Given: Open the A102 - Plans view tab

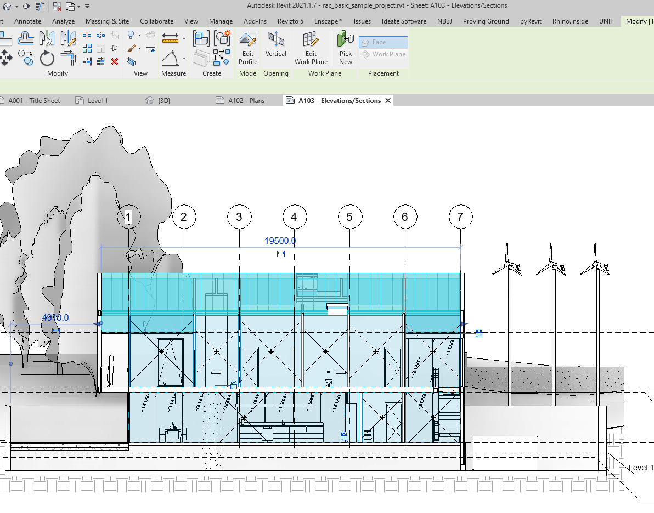Looking at the screenshot, I should point(246,100).
